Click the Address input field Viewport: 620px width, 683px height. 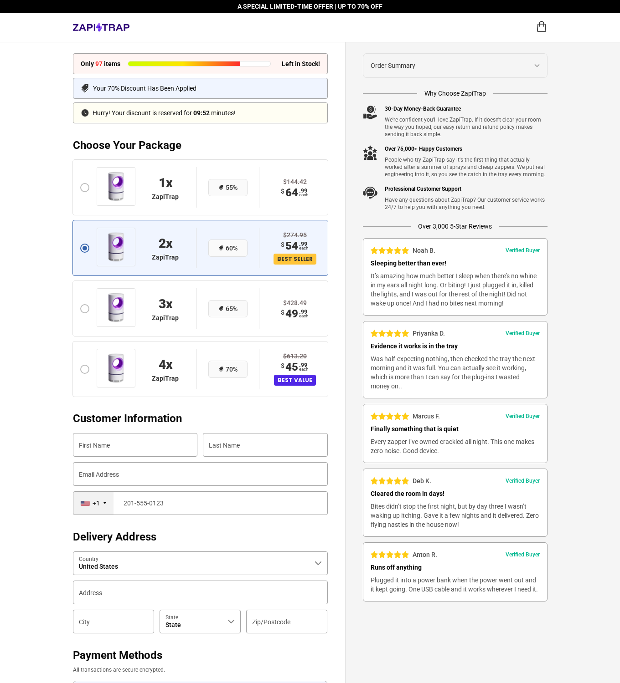[x=200, y=592]
